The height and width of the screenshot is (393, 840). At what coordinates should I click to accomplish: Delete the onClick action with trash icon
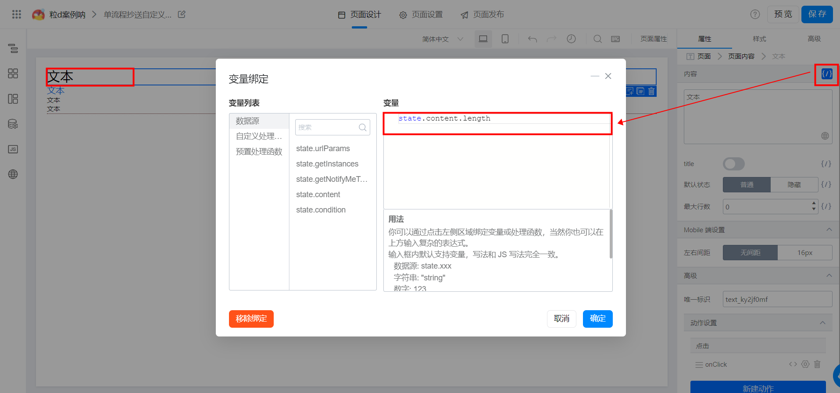817,364
